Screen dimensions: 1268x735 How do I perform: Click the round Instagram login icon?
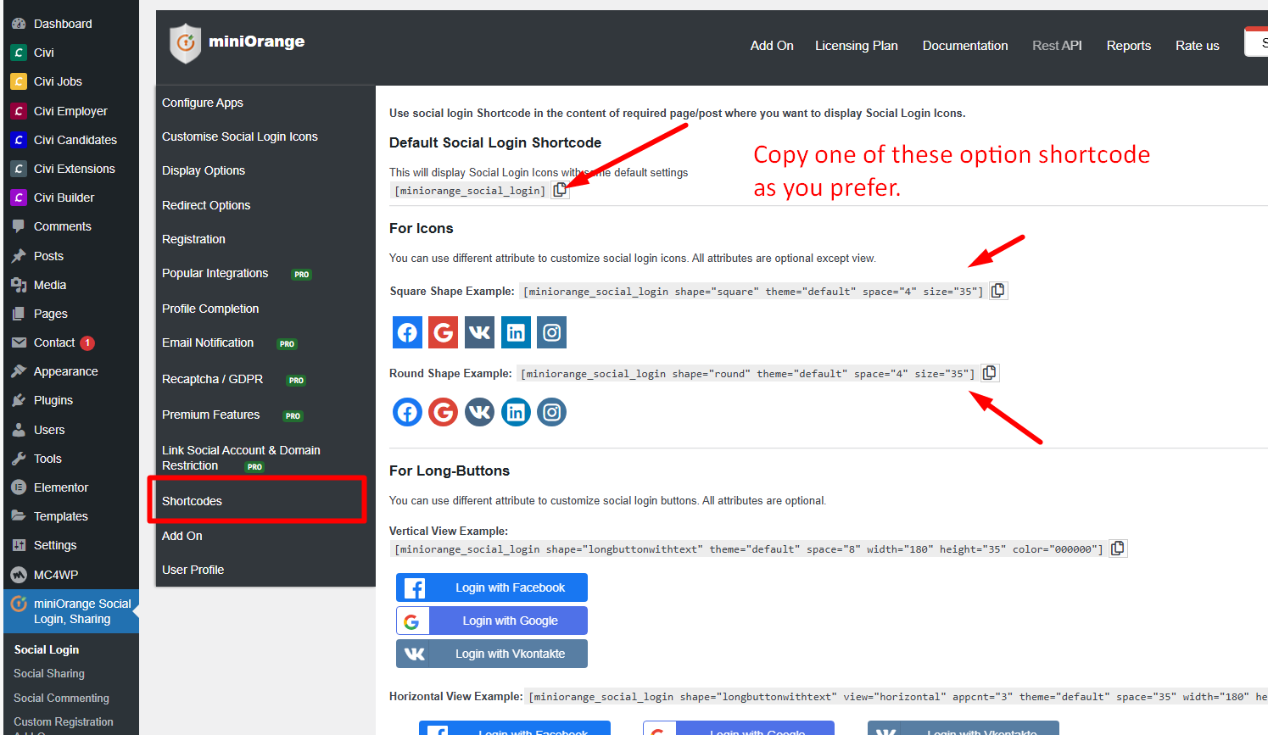tap(551, 413)
